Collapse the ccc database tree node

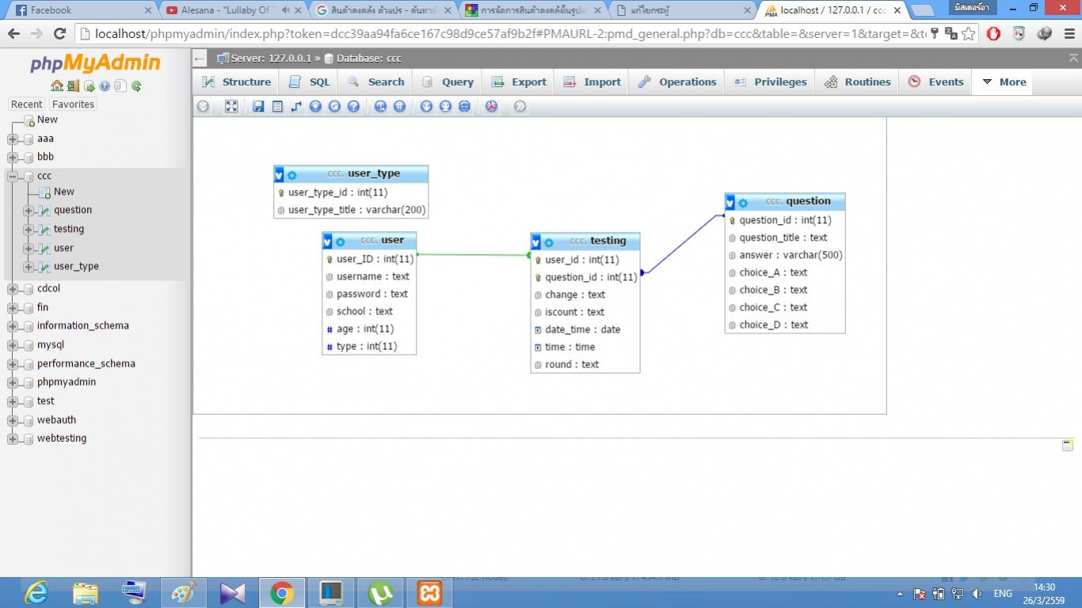13,177
